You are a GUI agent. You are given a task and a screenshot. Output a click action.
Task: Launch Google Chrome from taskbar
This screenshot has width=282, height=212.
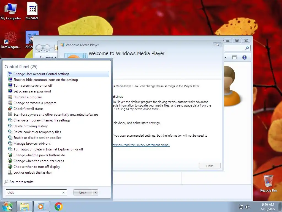click(x=58, y=206)
